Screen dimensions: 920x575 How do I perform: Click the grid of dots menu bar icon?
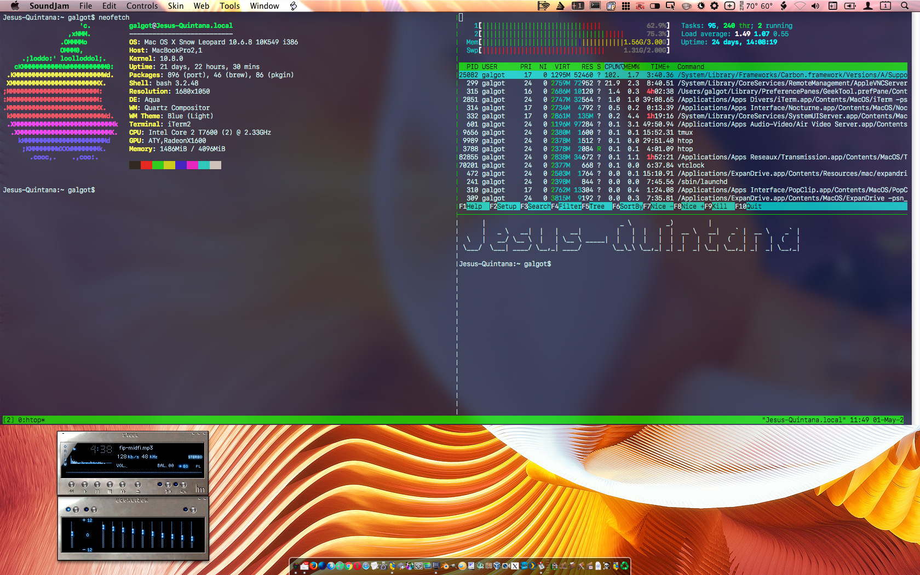click(x=626, y=6)
